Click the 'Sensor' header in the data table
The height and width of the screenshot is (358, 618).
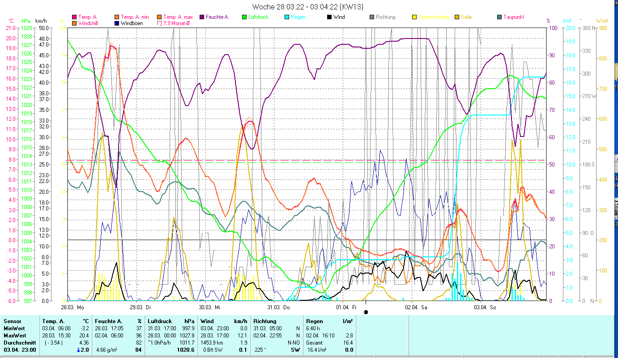click(13, 321)
